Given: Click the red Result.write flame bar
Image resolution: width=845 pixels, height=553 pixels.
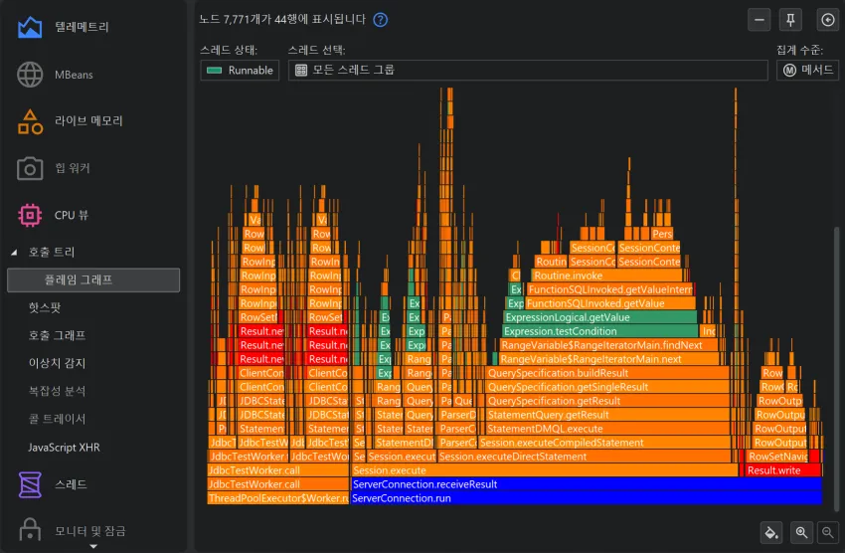Looking at the screenshot, I should pyautogui.click(x=783, y=470).
